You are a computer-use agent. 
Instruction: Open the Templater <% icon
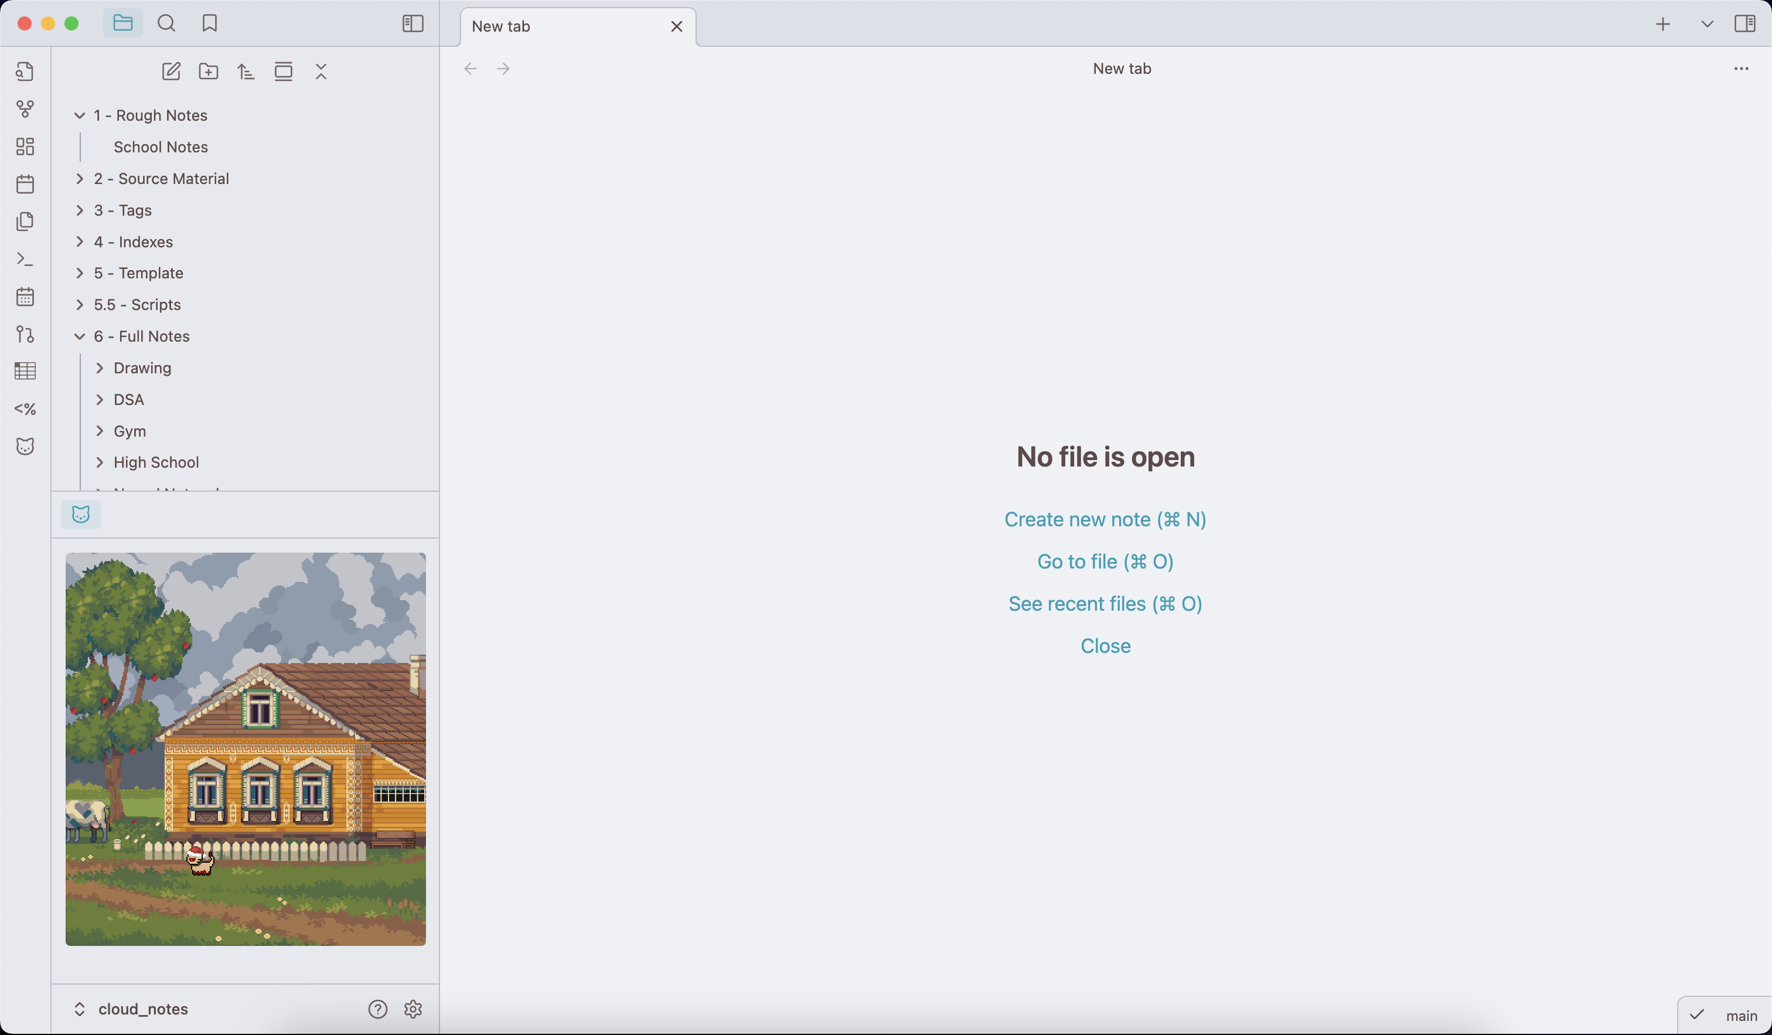pos(25,408)
